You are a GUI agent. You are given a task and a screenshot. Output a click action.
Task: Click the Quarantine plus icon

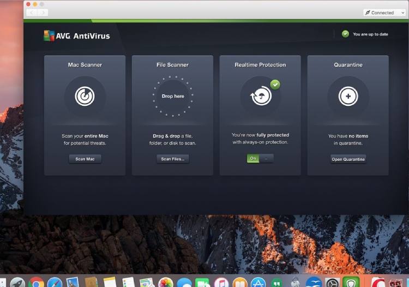[348, 96]
